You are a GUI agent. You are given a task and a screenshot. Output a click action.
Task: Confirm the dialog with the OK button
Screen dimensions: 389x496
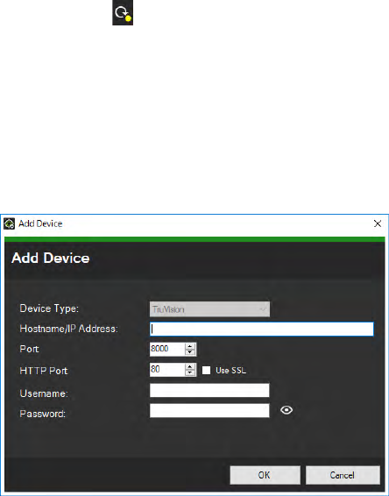pyautogui.click(x=265, y=475)
